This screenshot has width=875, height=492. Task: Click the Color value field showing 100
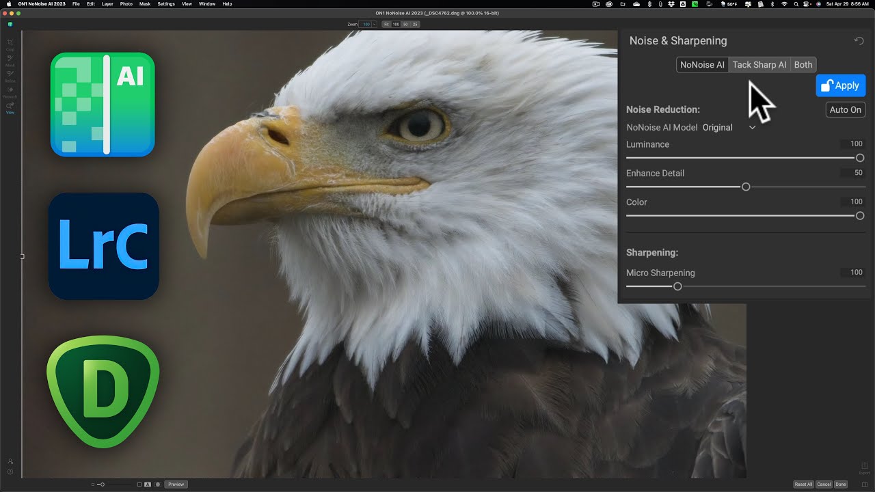[x=853, y=202]
